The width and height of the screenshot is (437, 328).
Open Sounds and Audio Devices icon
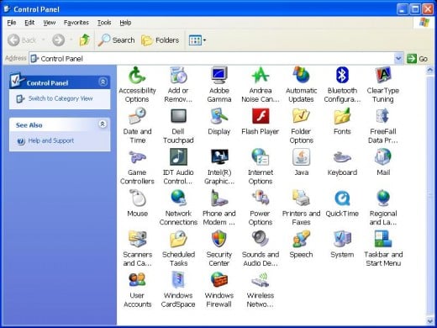click(261, 239)
